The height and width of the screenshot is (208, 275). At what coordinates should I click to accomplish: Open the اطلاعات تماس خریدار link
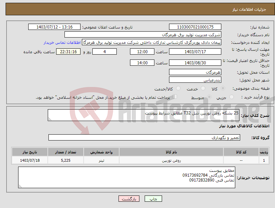pos(62,42)
